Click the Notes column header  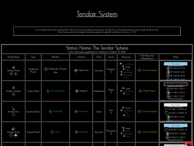(176, 57)
